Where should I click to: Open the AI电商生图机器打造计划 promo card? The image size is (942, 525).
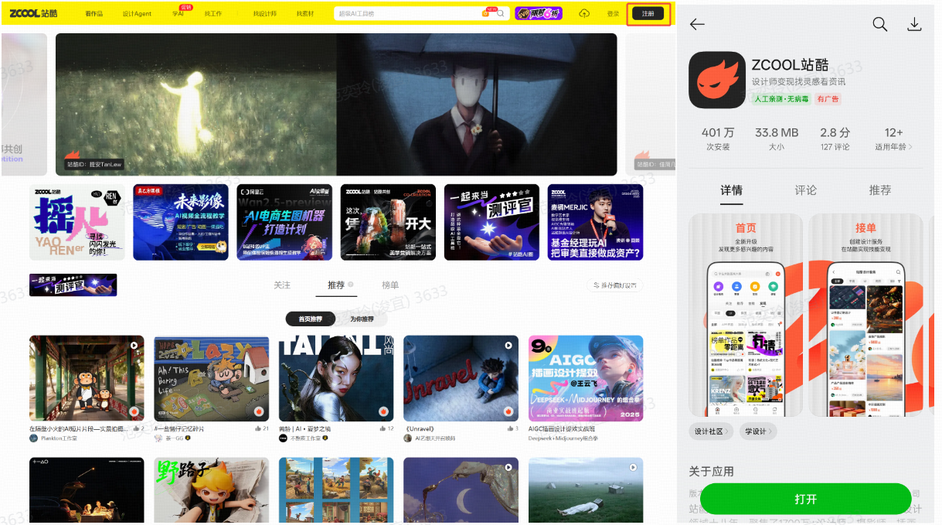click(284, 222)
